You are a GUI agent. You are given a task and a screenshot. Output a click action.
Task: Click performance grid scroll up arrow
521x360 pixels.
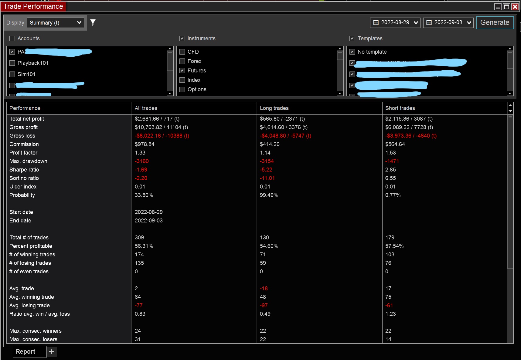click(x=510, y=105)
